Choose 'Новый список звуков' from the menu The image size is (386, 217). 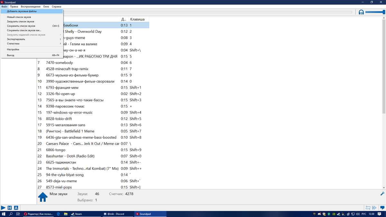[x=32, y=17]
